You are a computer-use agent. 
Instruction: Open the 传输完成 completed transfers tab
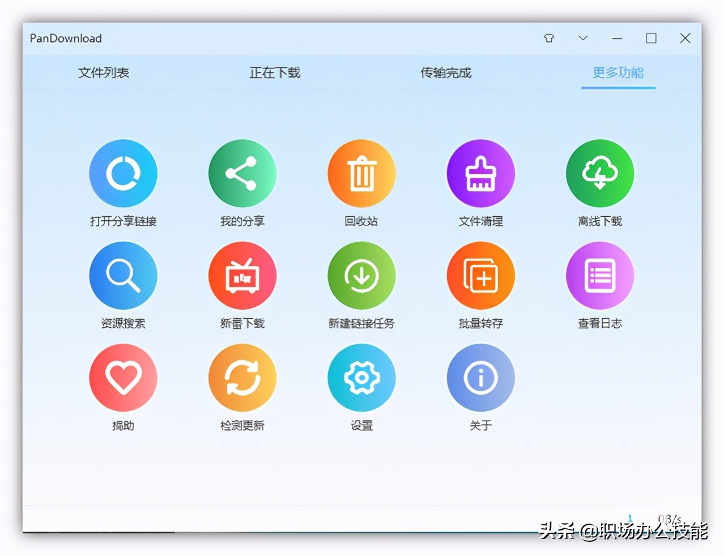pos(445,72)
